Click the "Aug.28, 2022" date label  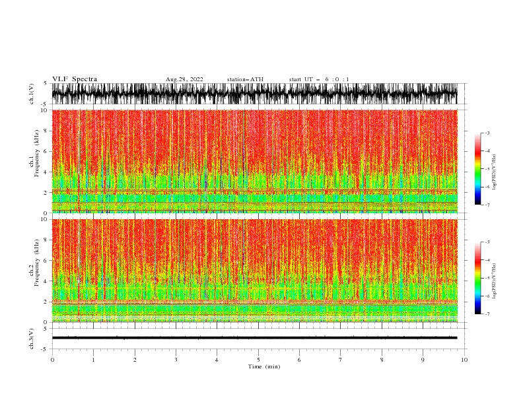pyautogui.click(x=184, y=79)
